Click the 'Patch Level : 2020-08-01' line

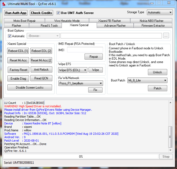[x=22, y=141]
